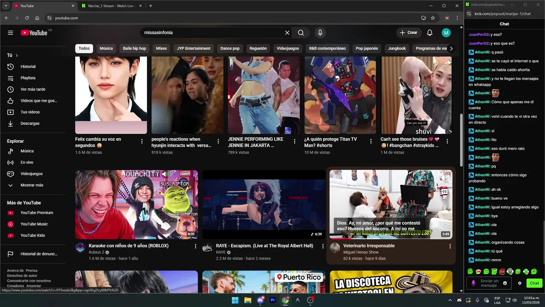This screenshot has width=545, height=307.
Task: Open a new browser tab with plus
Action: pos(150,6)
